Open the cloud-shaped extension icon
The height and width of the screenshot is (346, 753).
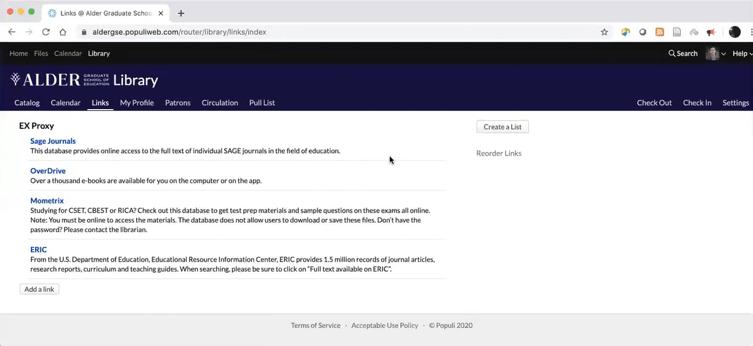click(x=694, y=32)
